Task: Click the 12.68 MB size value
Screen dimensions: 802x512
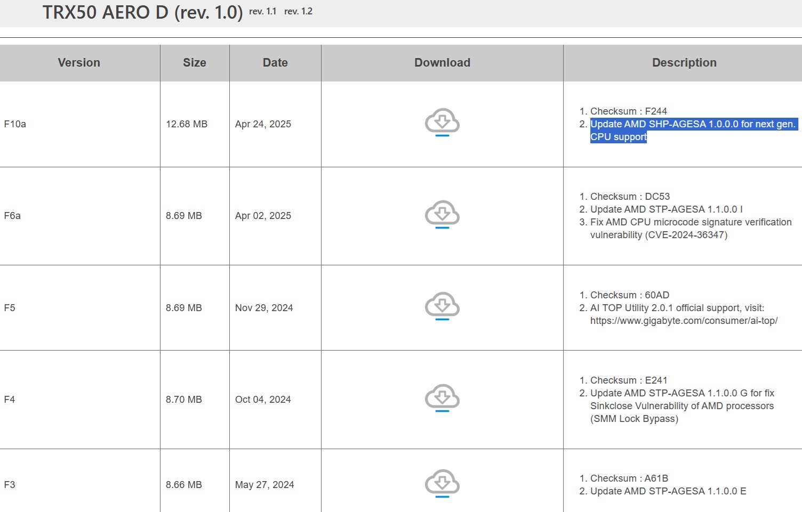Action: [187, 124]
